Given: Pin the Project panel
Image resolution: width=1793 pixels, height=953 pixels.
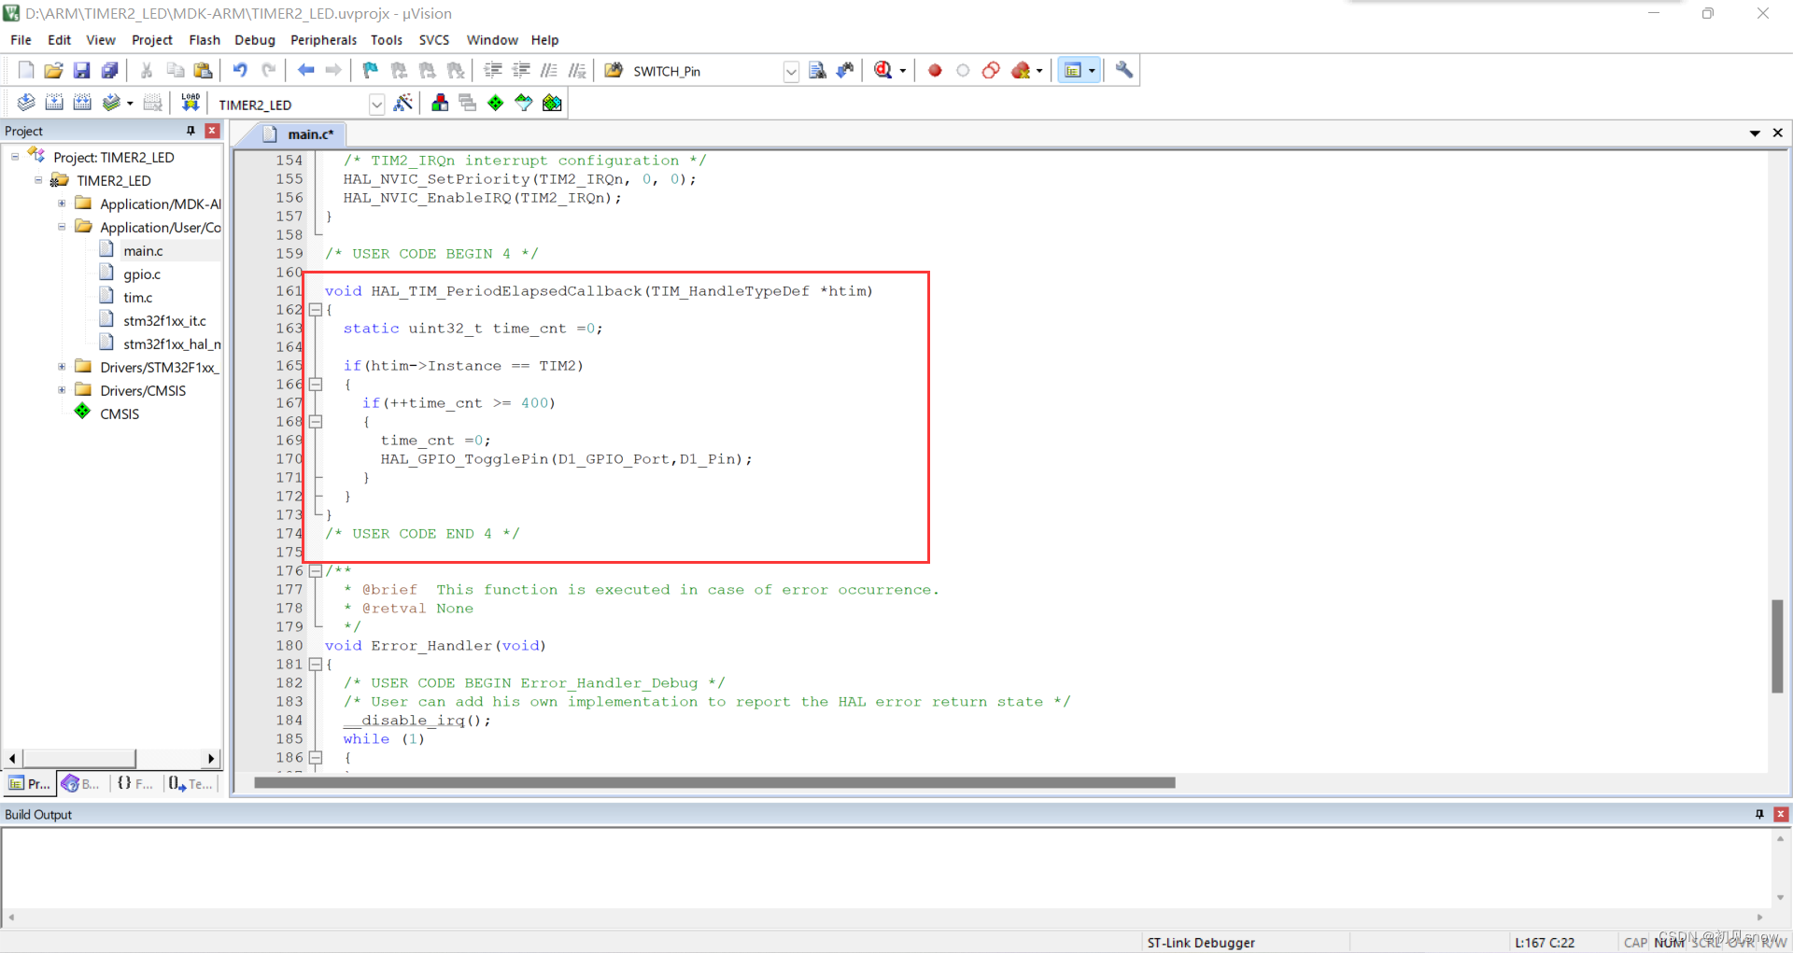Looking at the screenshot, I should point(191,131).
